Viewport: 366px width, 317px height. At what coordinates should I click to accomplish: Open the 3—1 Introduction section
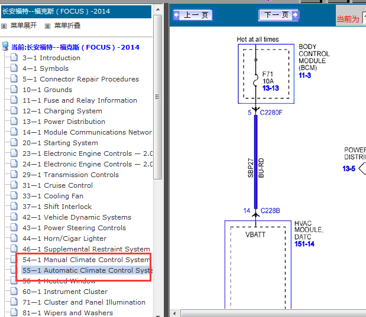pyautogui.click(x=51, y=58)
